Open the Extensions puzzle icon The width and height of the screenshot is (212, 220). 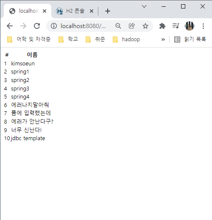coord(162,26)
